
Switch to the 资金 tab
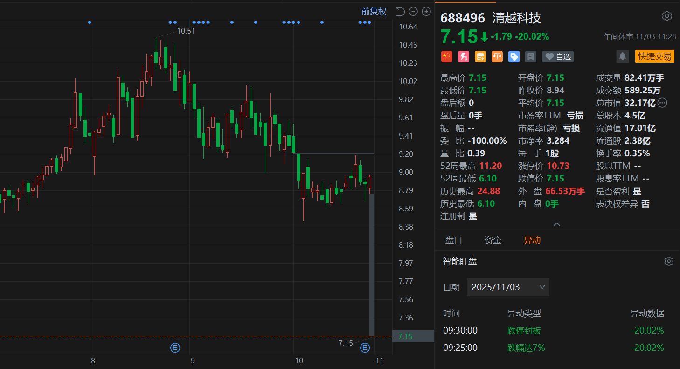[493, 240]
